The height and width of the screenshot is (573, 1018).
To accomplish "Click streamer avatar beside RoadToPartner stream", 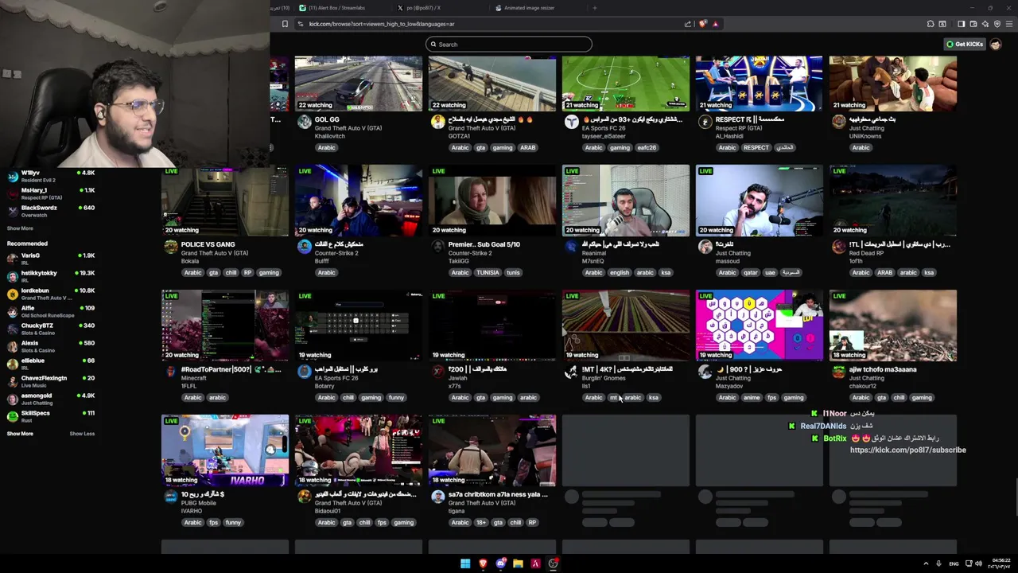I will [171, 372].
